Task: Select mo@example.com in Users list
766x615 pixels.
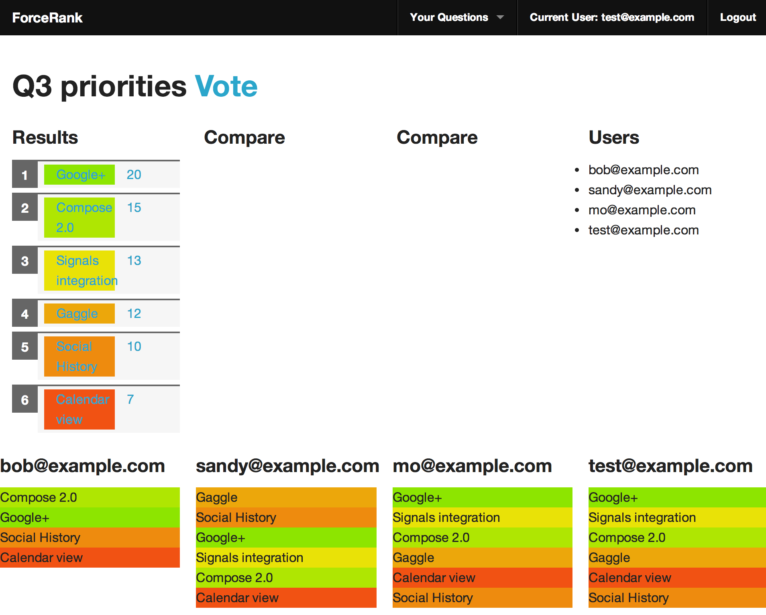Action: click(x=642, y=210)
